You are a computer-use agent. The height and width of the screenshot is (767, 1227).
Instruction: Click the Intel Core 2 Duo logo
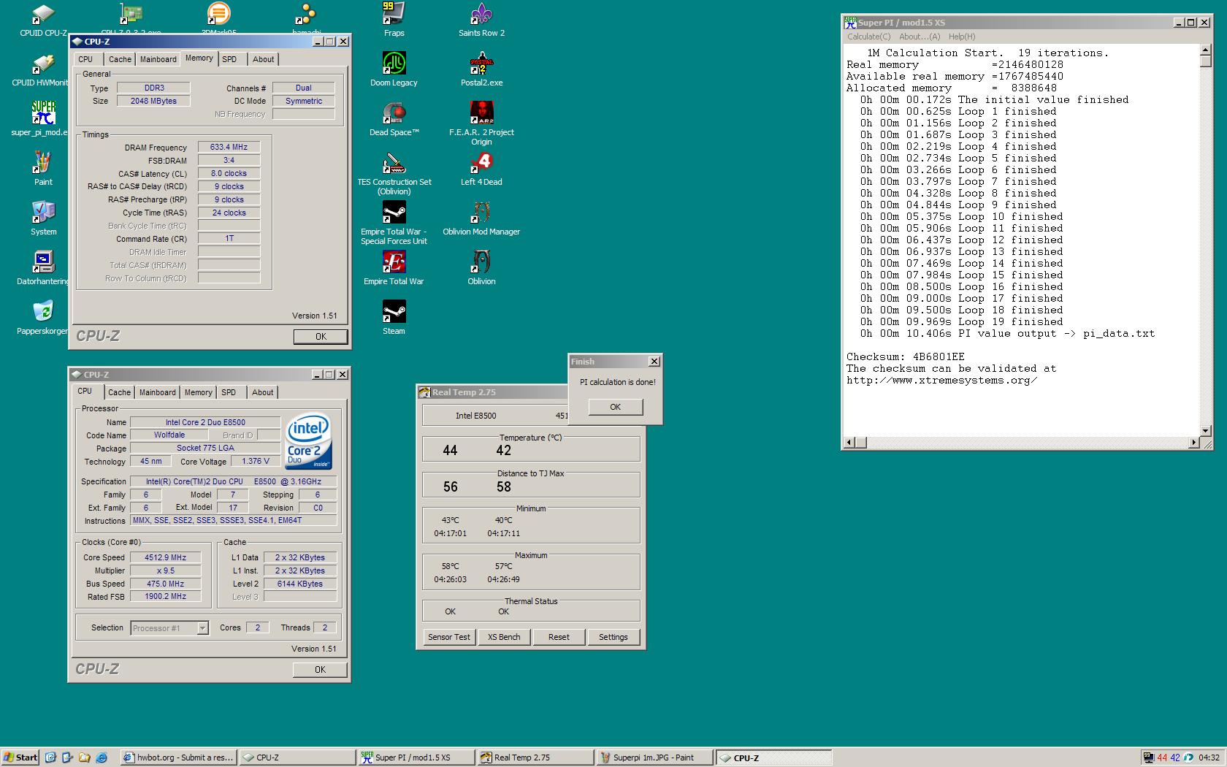tap(309, 441)
